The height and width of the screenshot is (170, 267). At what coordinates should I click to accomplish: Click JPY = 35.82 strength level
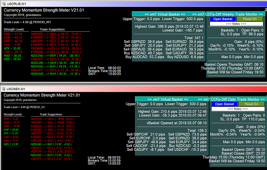click(x=12, y=48)
